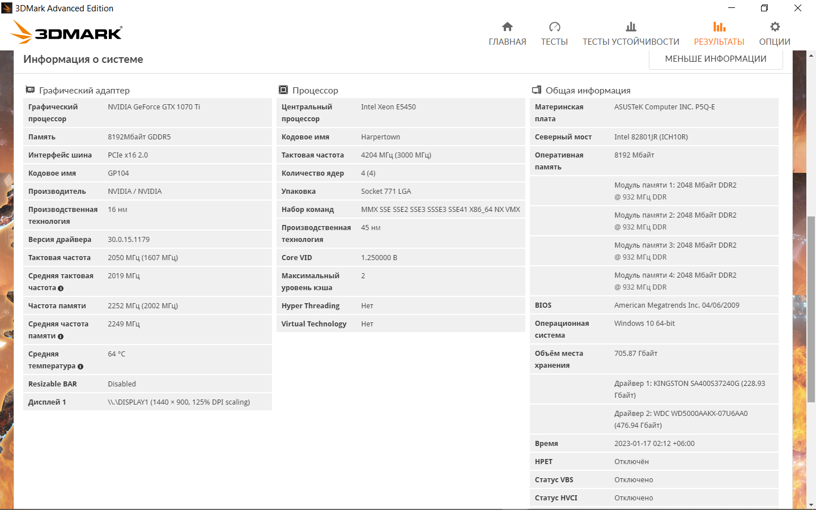Click the Процессор section chip icon
The height and width of the screenshot is (510, 816).
coord(283,90)
